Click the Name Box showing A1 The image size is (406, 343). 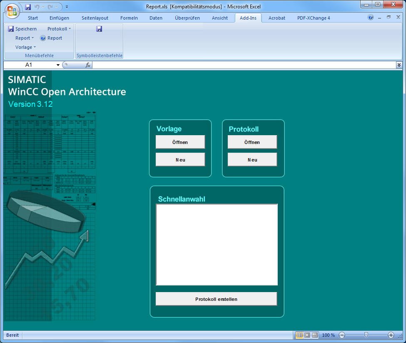pyautogui.click(x=29, y=65)
